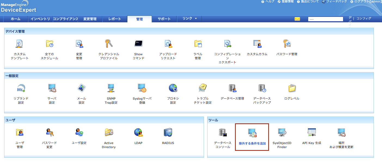The width and height of the screenshot is (382, 165).
Task: Click the ヘルプ link
Action: click(x=270, y=2)
